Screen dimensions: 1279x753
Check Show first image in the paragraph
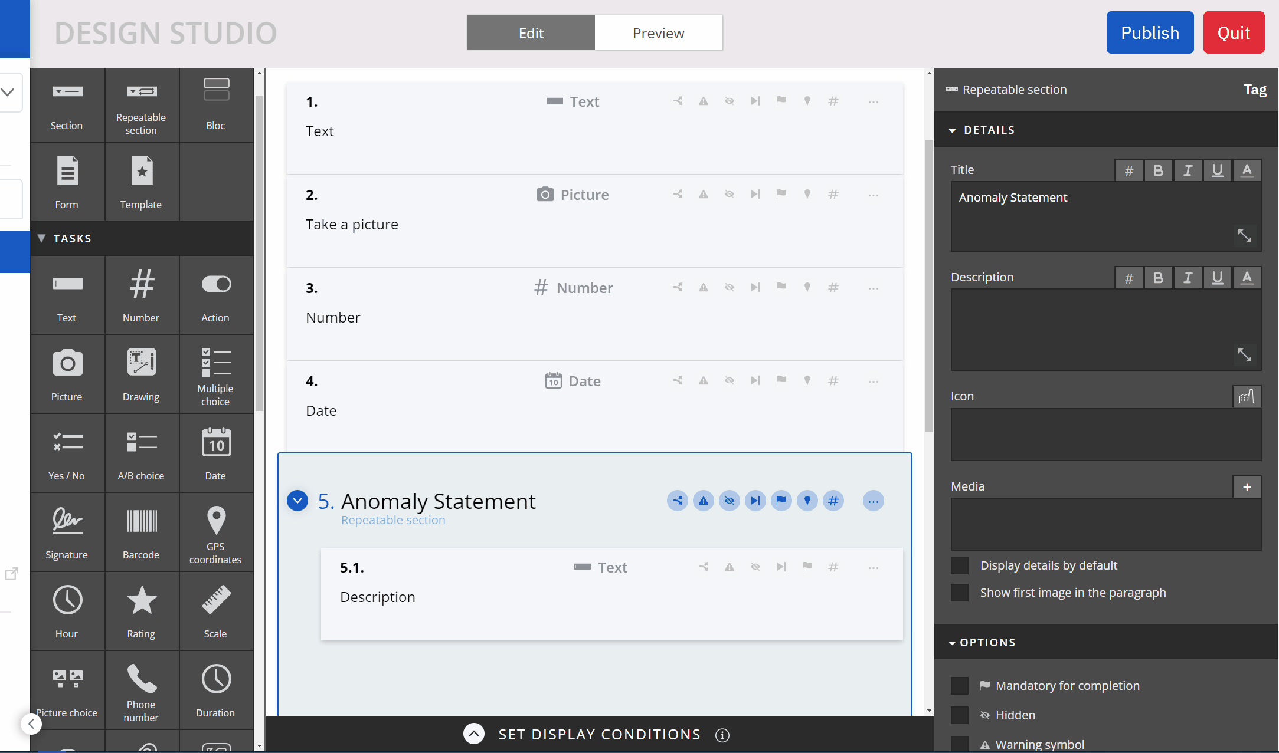coord(960,593)
